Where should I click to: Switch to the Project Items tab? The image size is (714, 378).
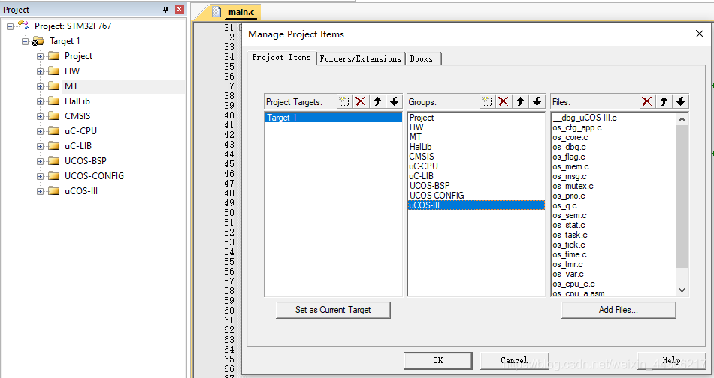281,57
